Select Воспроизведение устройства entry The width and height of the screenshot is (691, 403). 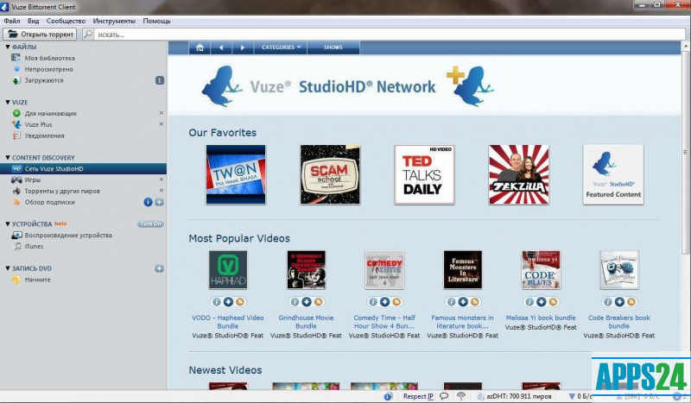point(68,236)
